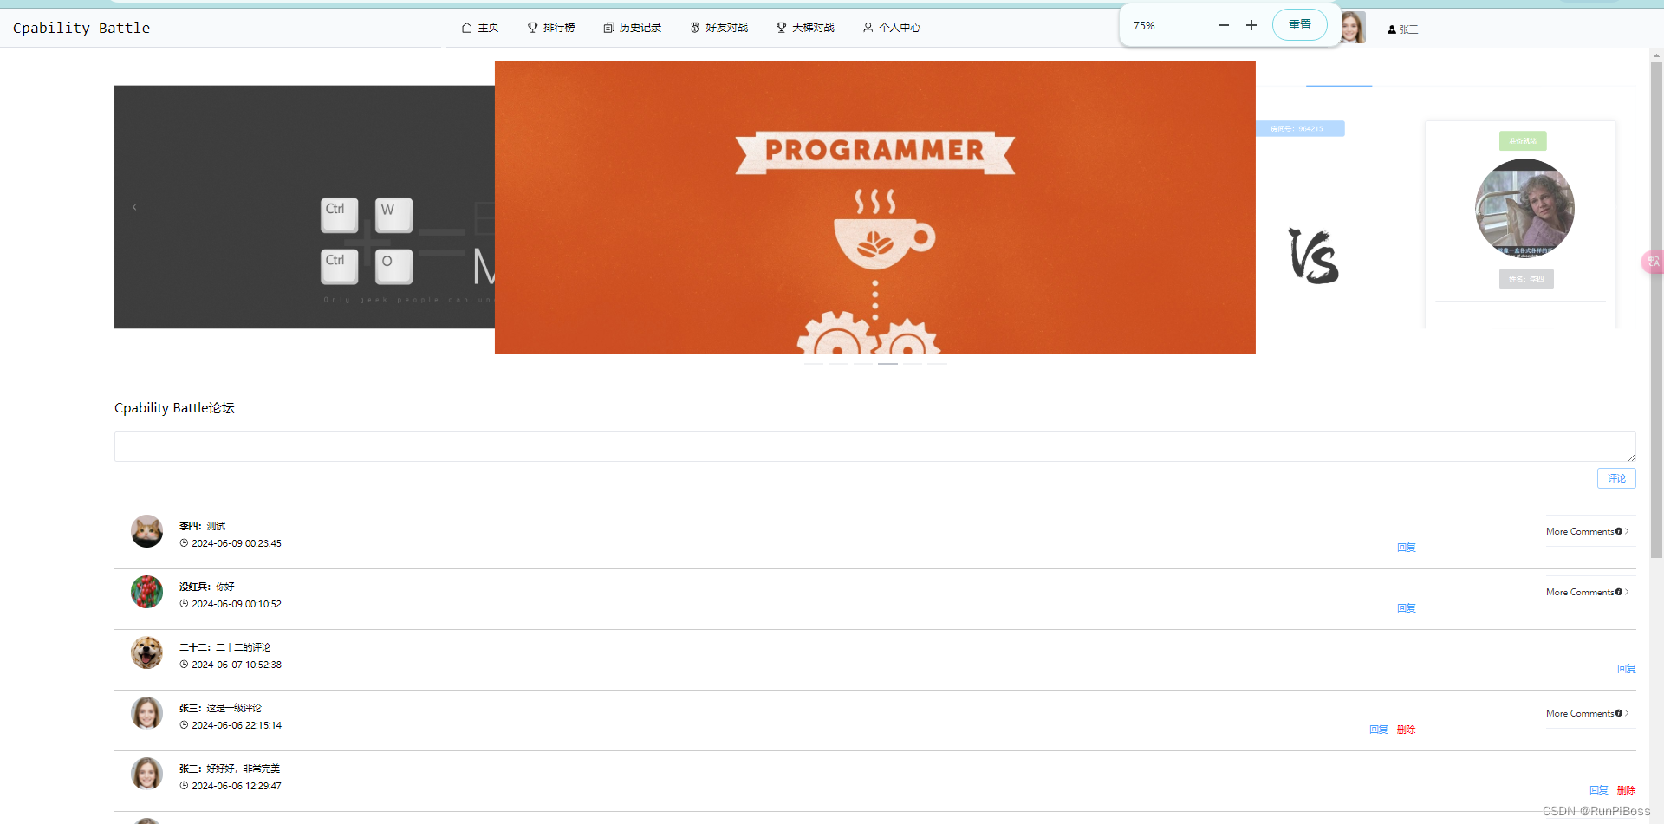Click the avatar beside 好好好，非常完美

click(146, 774)
